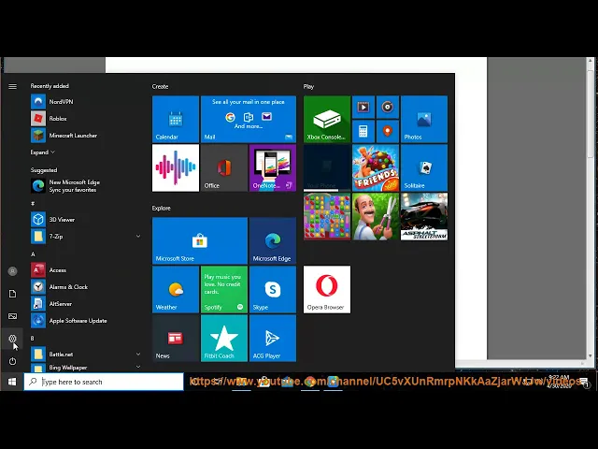
Task: Open the Start menu hamburger icon
Action: click(x=12, y=86)
